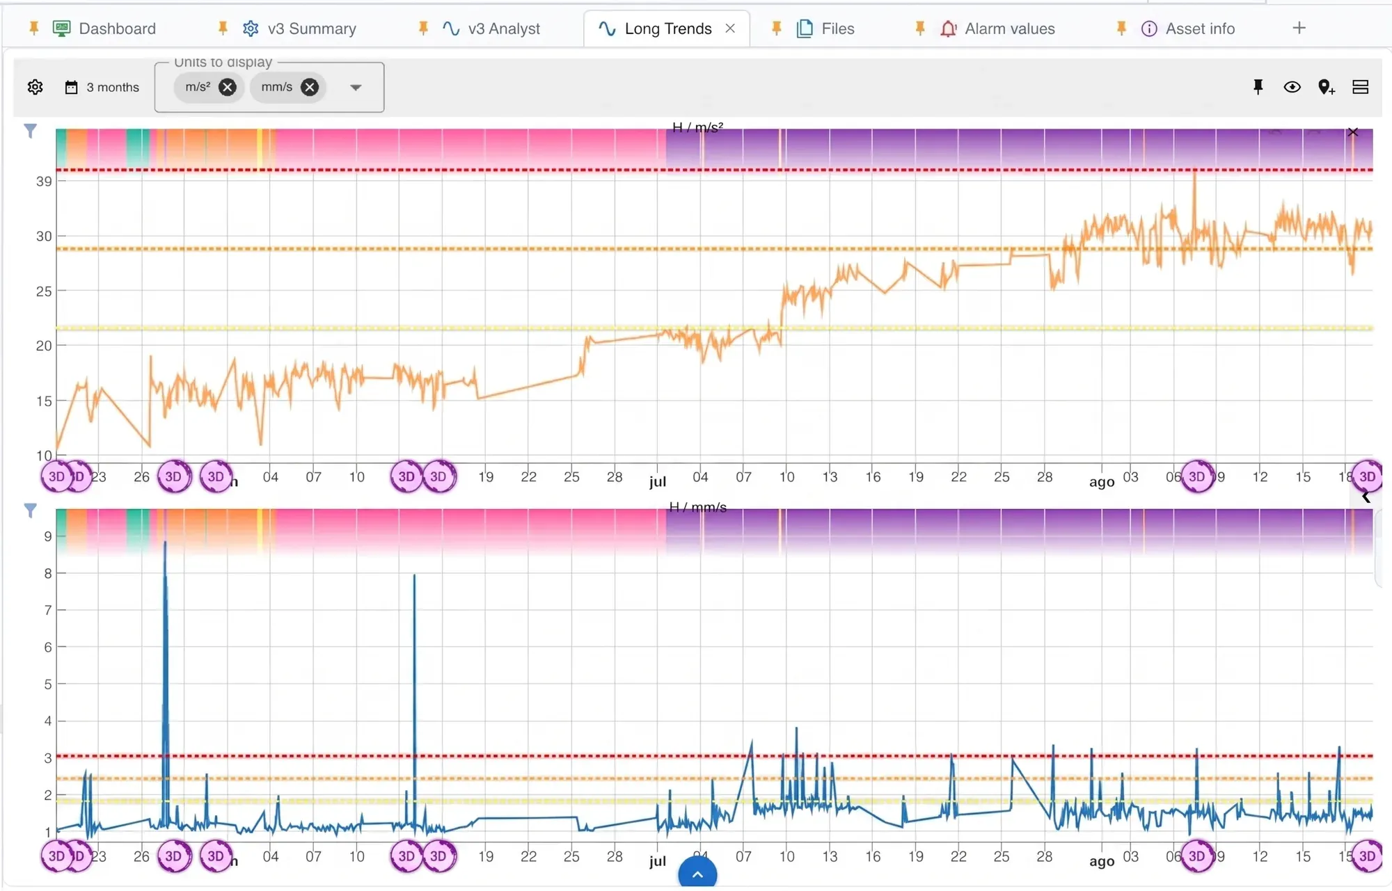Open chart settings gear icon

pyautogui.click(x=35, y=87)
